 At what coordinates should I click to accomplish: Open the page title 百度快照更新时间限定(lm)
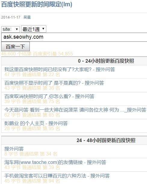pyautogui.click(x=37, y=4)
